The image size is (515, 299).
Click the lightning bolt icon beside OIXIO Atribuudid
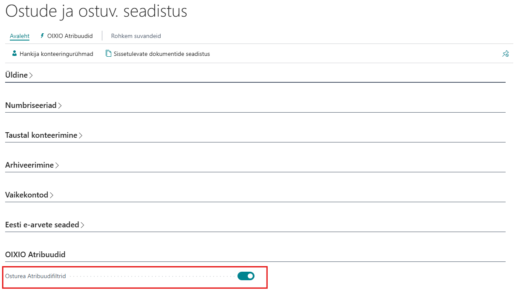tap(42, 36)
